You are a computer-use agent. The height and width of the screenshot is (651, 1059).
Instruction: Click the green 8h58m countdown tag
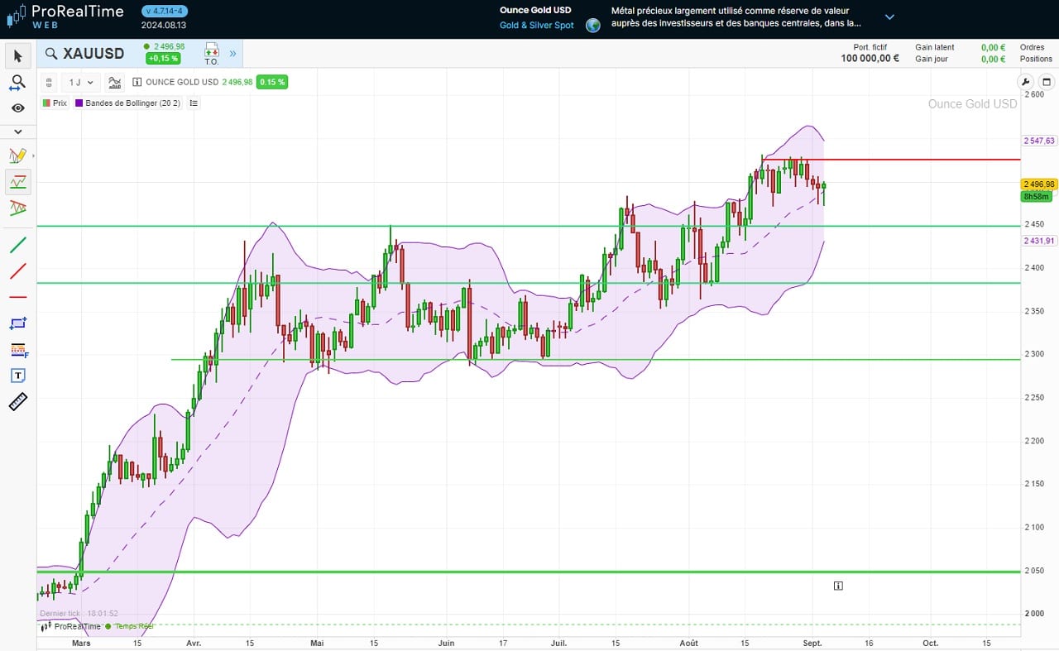[1036, 196]
